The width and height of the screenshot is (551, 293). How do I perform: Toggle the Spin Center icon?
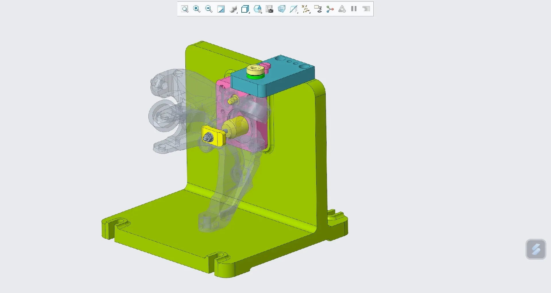coord(330,9)
